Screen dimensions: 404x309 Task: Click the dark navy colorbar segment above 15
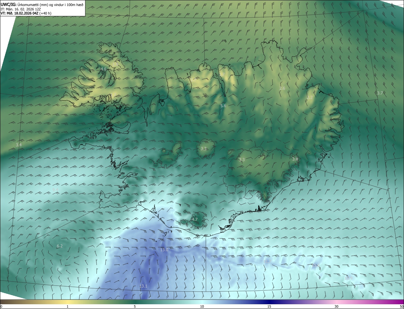[269, 302]
